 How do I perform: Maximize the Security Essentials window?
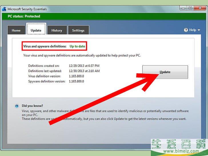click(190, 8)
